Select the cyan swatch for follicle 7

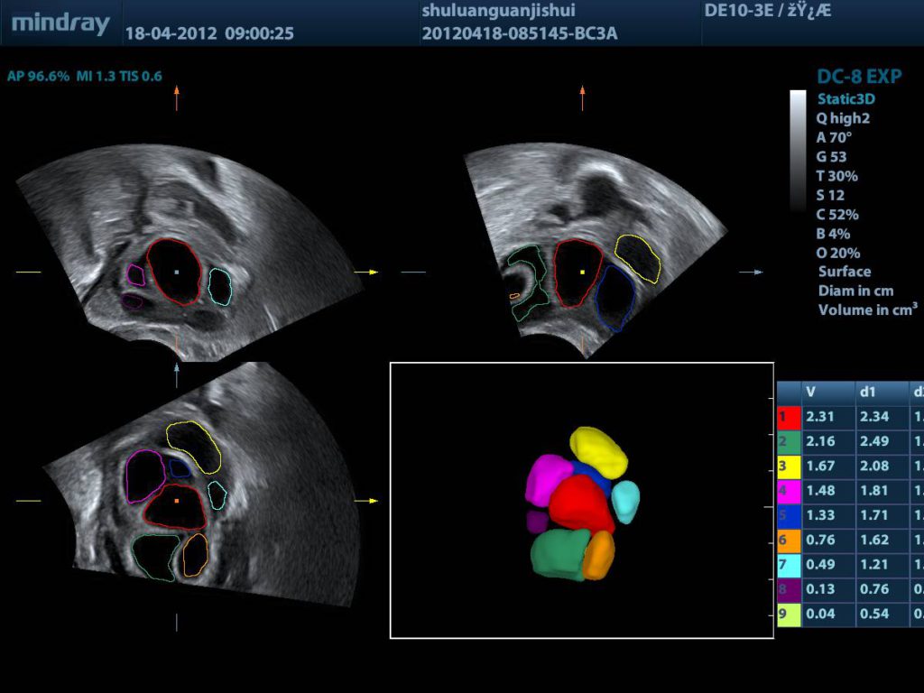point(788,565)
